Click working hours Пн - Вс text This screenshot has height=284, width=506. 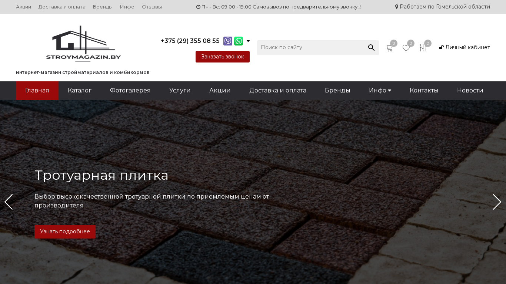click(279, 7)
